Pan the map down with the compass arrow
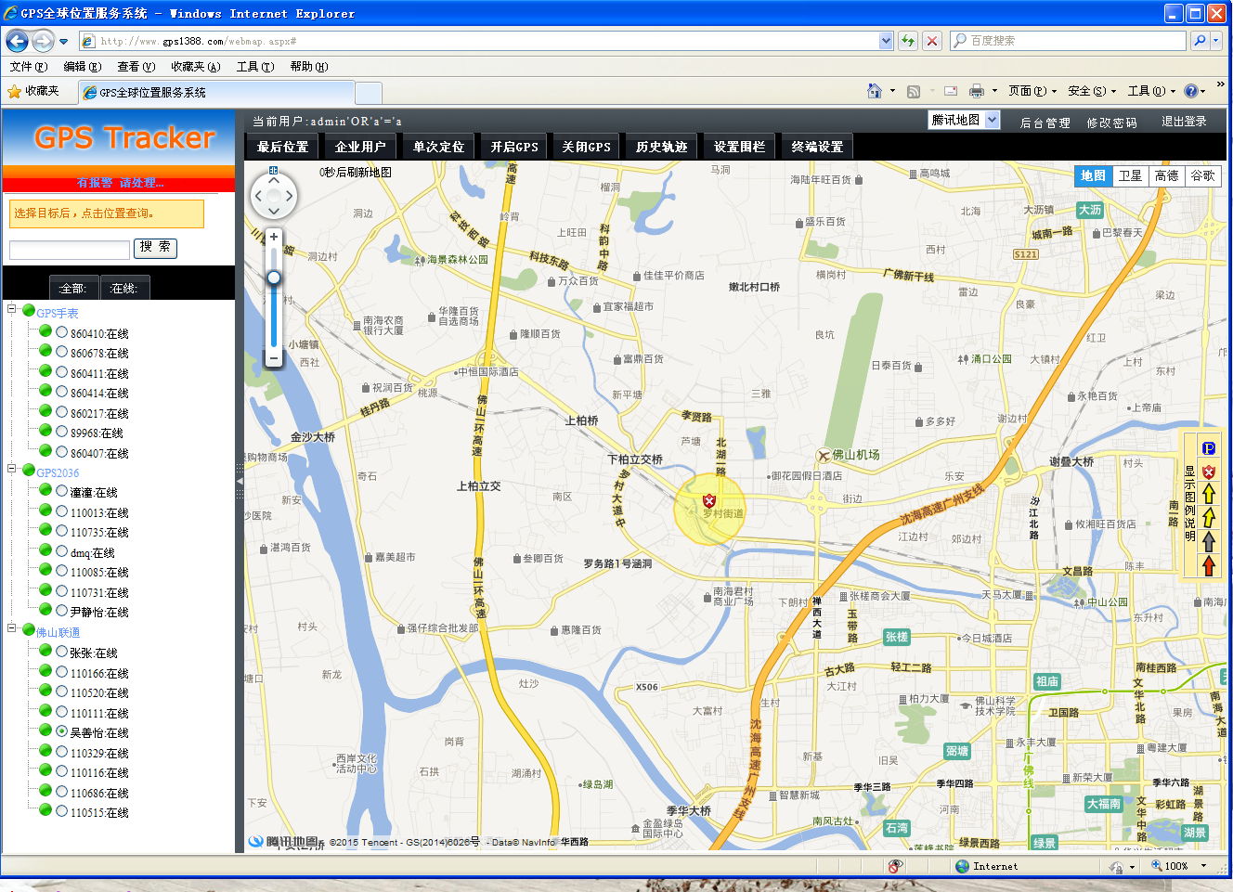 pos(274,212)
